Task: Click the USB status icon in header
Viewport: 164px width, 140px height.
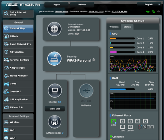Action: [158, 11]
